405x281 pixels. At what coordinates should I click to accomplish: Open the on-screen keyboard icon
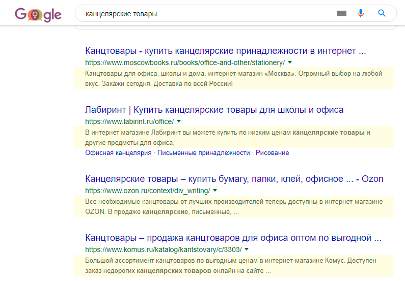click(x=341, y=13)
